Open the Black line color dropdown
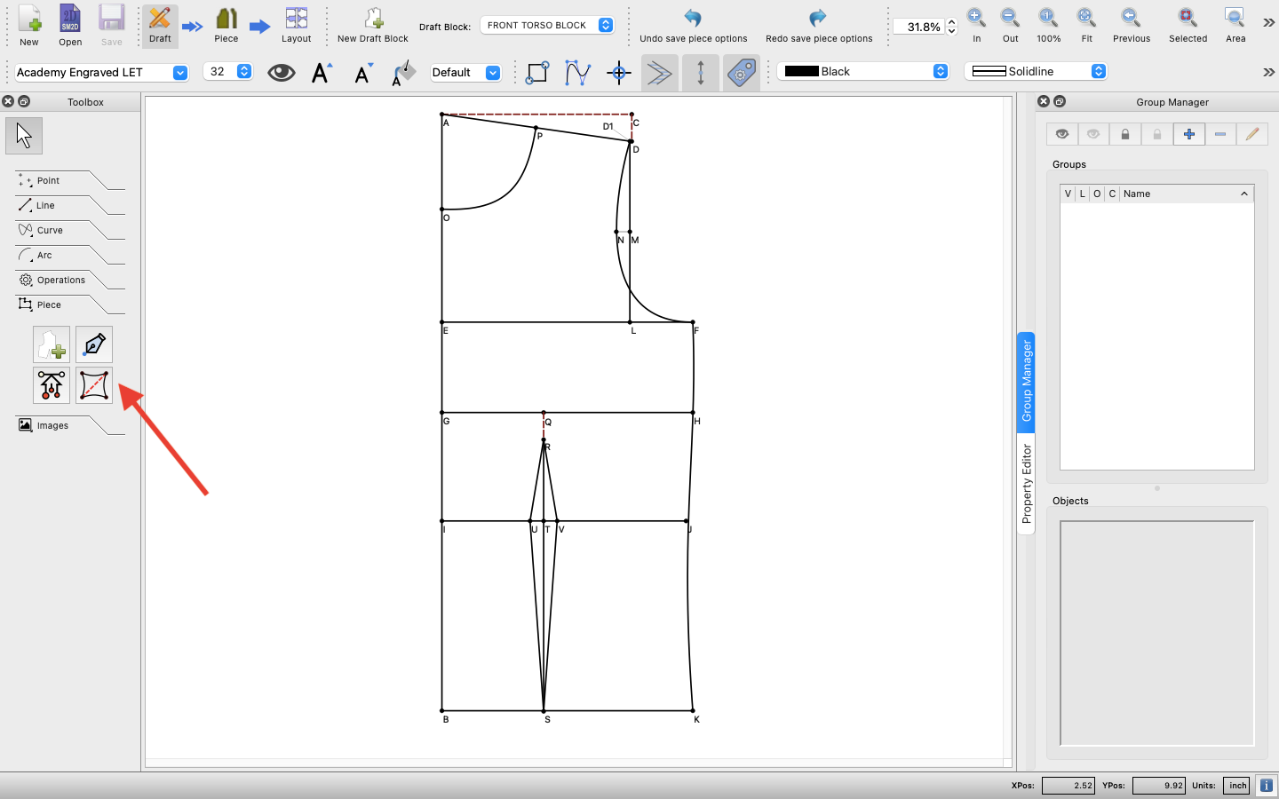The width and height of the screenshot is (1279, 799). pyautogui.click(x=863, y=71)
